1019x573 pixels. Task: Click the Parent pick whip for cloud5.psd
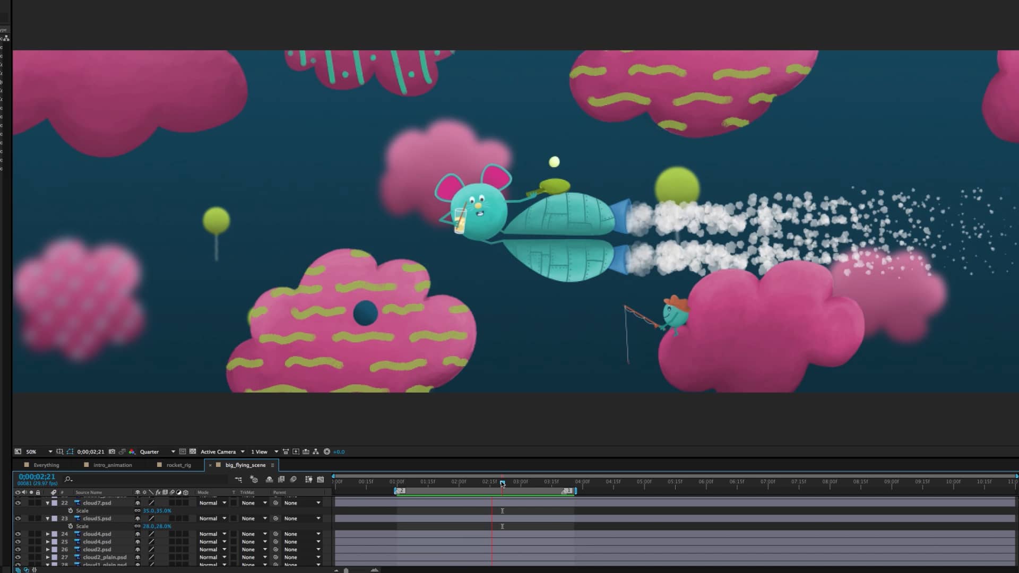click(275, 518)
